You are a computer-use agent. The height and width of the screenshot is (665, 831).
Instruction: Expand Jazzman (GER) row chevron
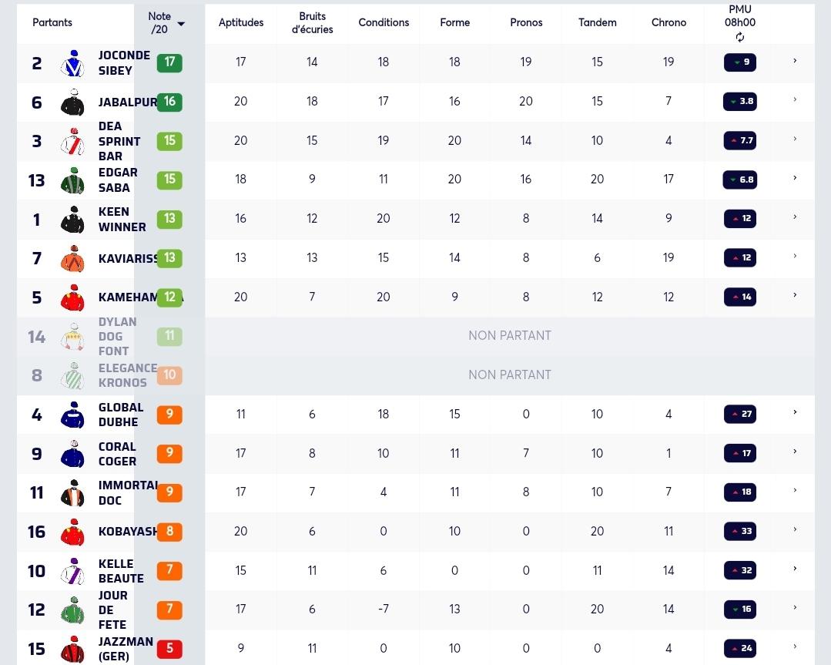click(x=795, y=647)
